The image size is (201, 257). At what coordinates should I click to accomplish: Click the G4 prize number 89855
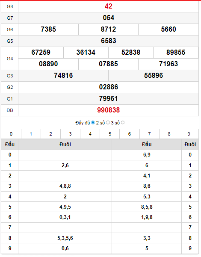pos(176,53)
